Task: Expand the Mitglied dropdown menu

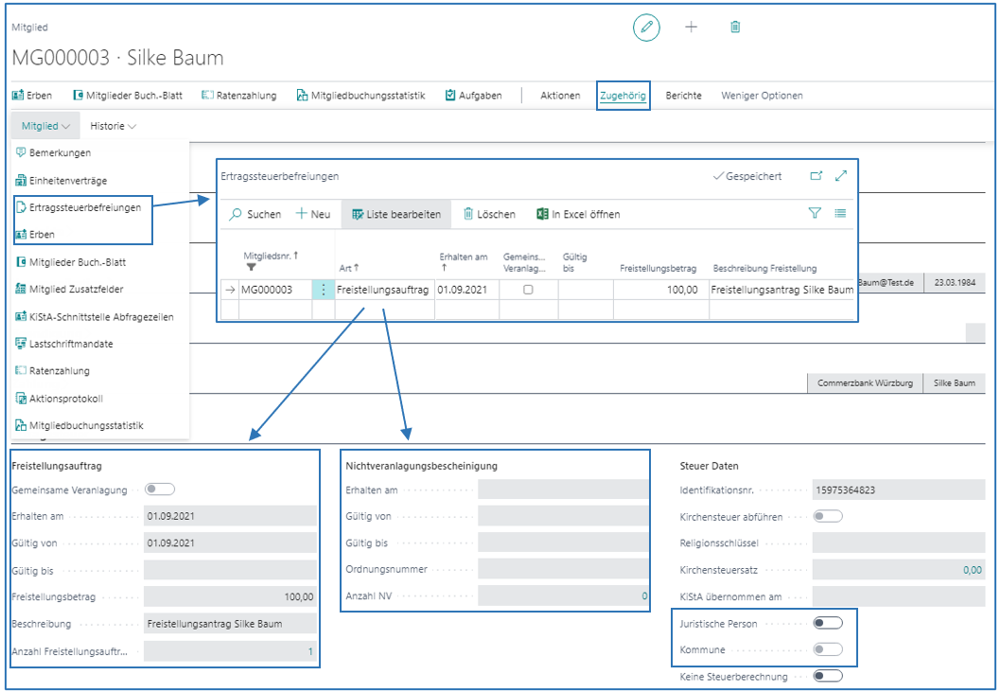Action: coord(45,126)
